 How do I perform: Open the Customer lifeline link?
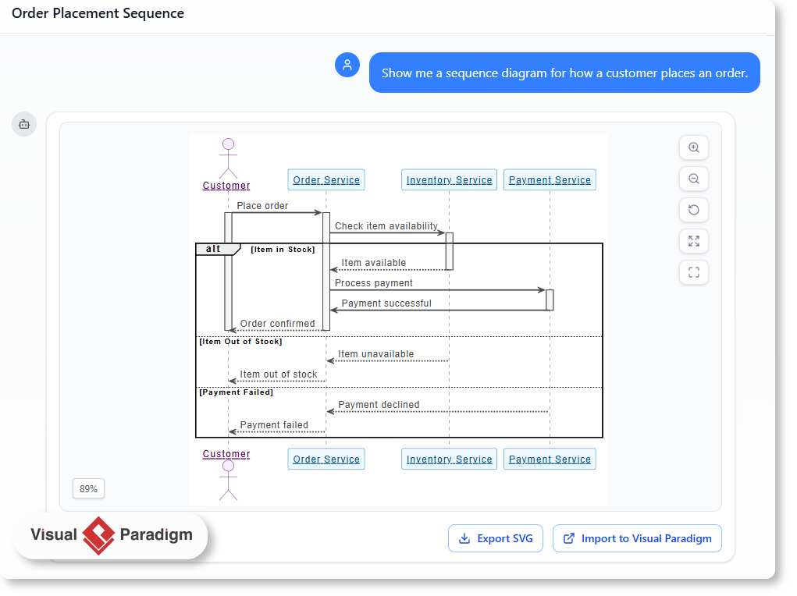pyautogui.click(x=226, y=186)
